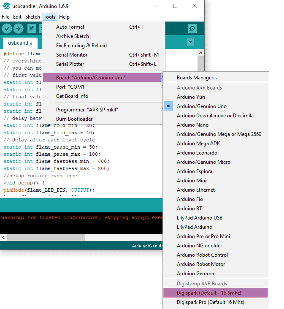The height and width of the screenshot is (309, 284).
Task: Select Arduino Robot Control board
Action: click(x=216, y=255)
